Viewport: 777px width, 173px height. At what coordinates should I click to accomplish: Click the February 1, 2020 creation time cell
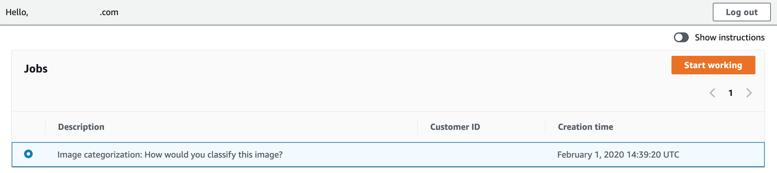click(618, 154)
